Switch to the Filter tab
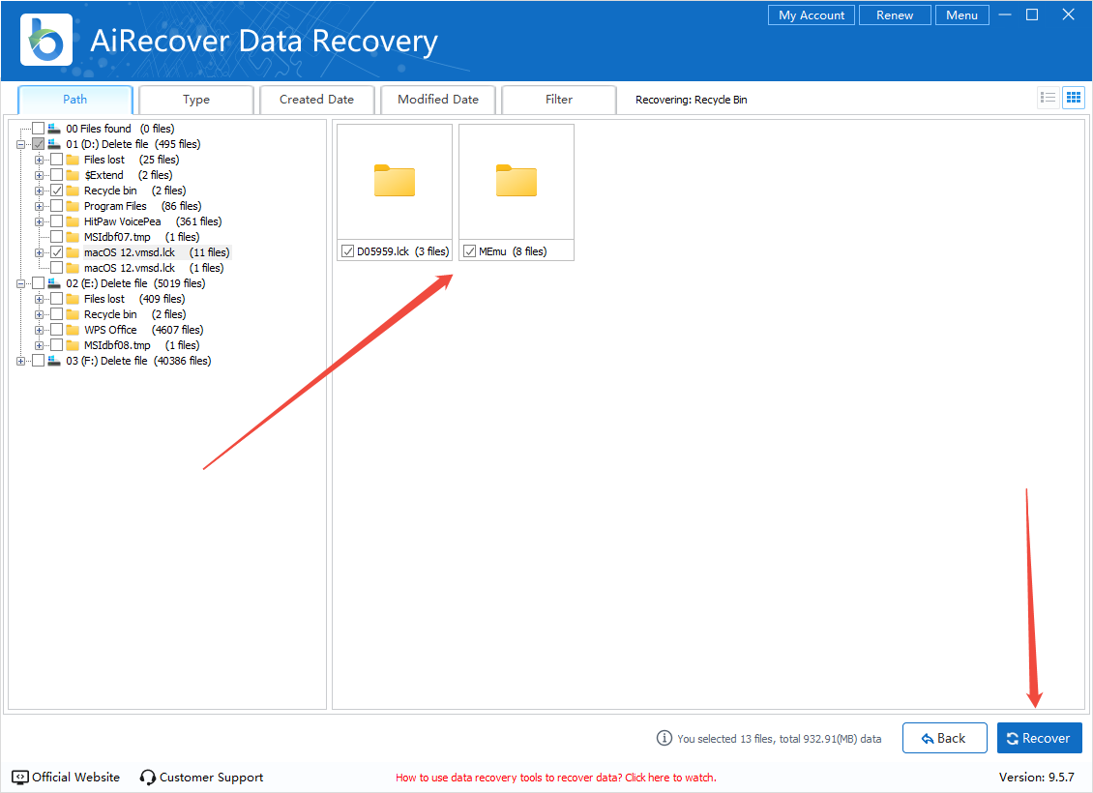The width and height of the screenshot is (1093, 793). [x=558, y=100]
